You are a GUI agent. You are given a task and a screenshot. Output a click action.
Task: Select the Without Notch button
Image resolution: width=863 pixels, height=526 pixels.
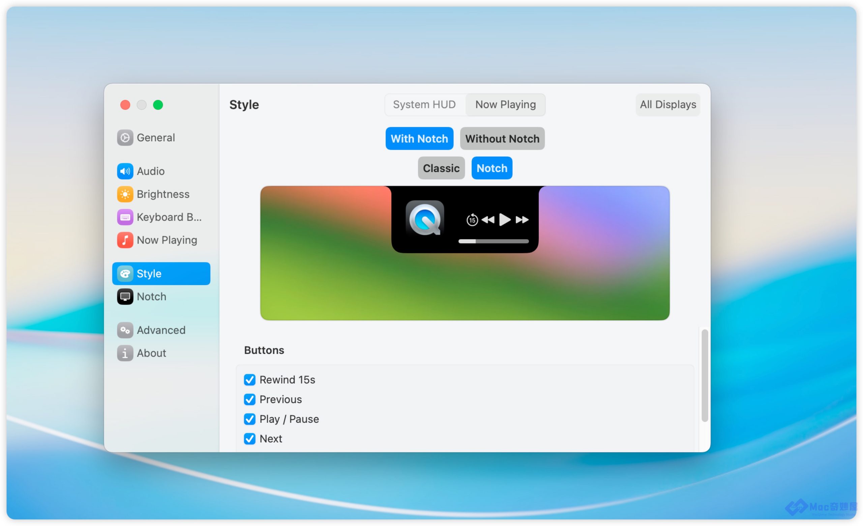click(502, 138)
